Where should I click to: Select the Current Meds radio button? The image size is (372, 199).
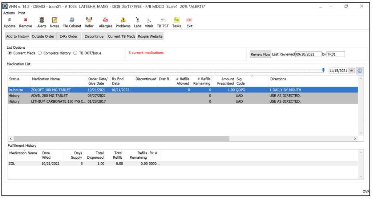tap(10, 53)
